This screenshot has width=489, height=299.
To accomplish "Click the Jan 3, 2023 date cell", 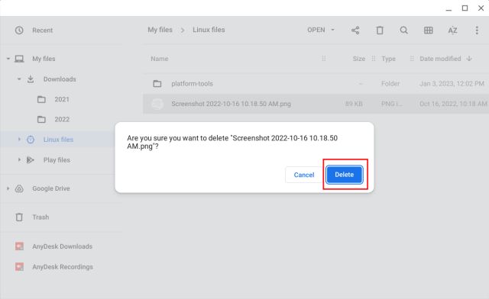I will pos(452,83).
